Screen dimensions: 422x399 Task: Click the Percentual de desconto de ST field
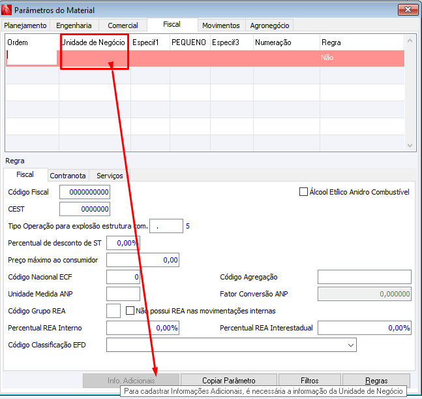pos(123,243)
